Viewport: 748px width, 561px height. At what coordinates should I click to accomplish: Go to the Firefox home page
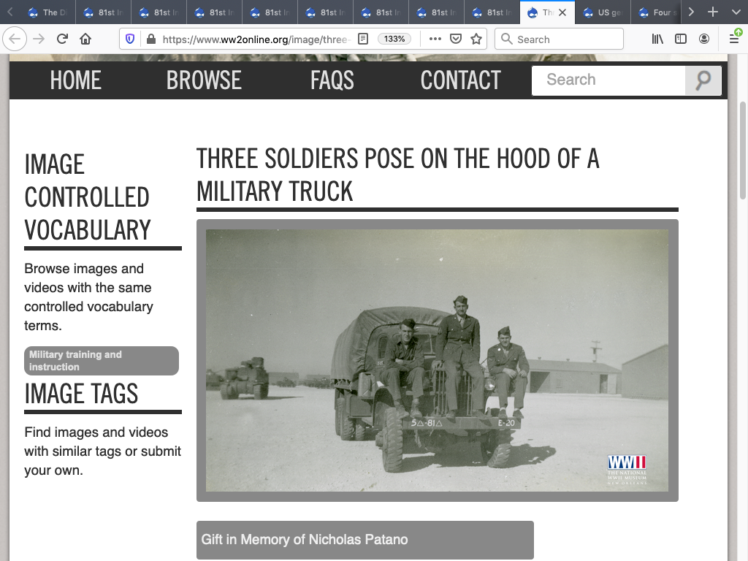tap(85, 39)
